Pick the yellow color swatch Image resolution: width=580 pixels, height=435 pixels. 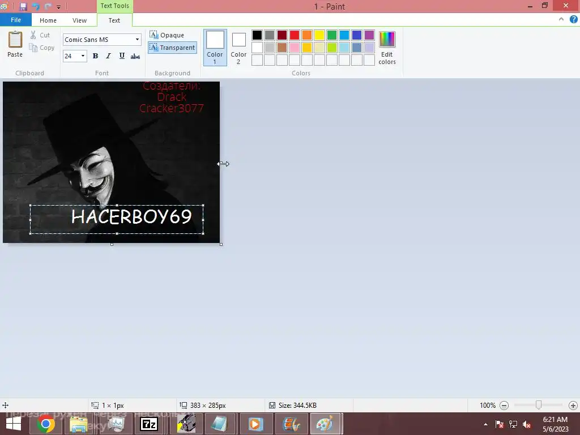pos(319,35)
